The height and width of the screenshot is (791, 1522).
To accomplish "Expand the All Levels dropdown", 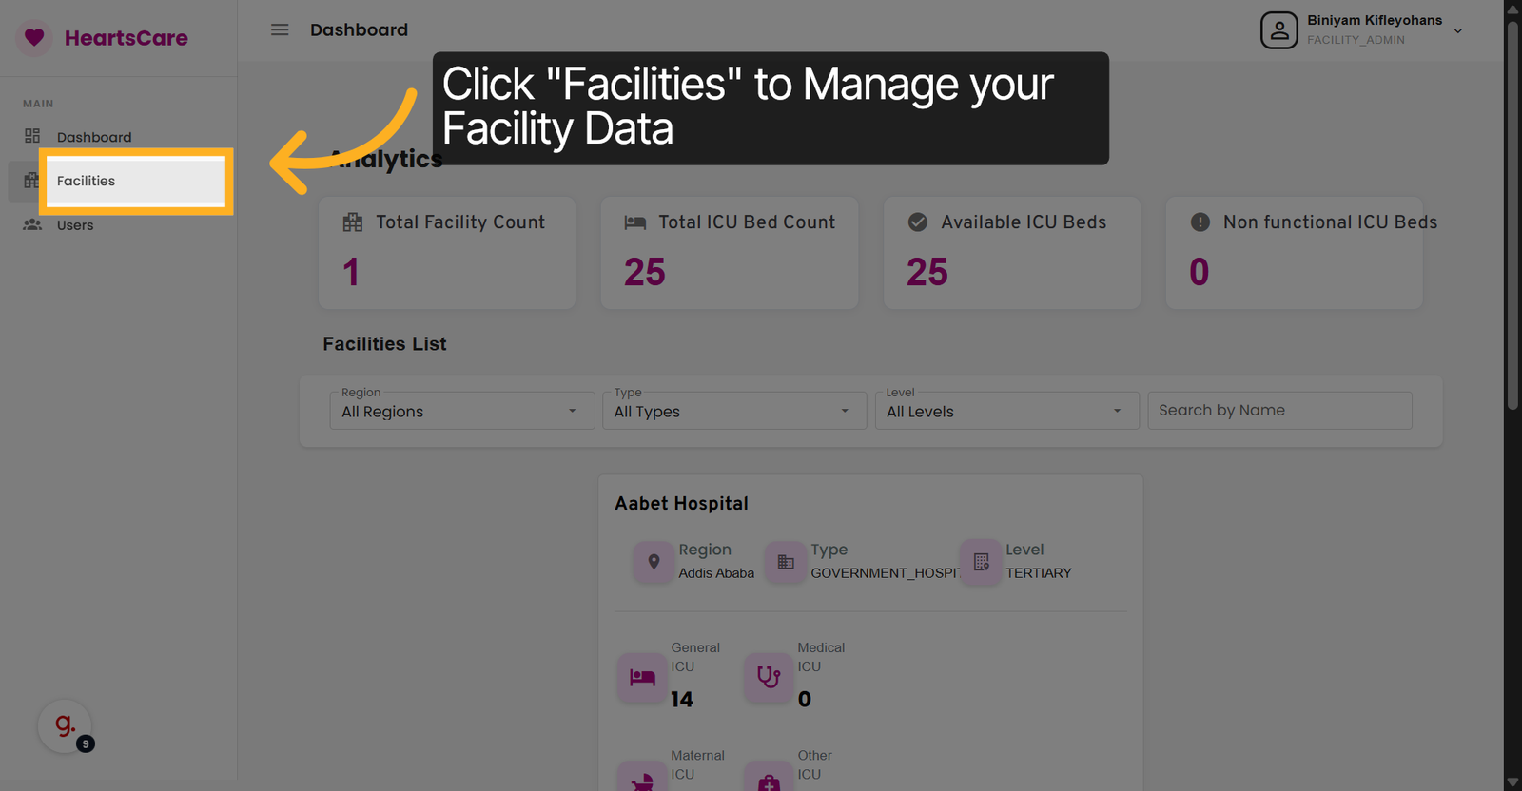I will tap(1005, 412).
